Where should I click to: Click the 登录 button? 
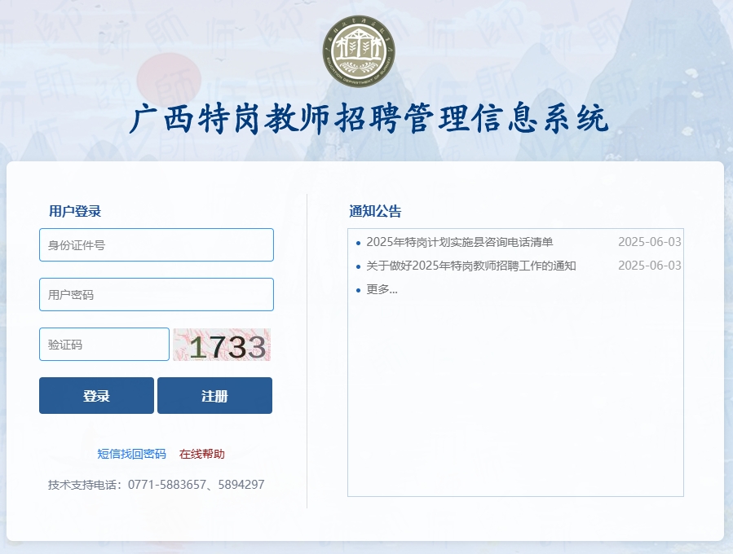coord(96,396)
